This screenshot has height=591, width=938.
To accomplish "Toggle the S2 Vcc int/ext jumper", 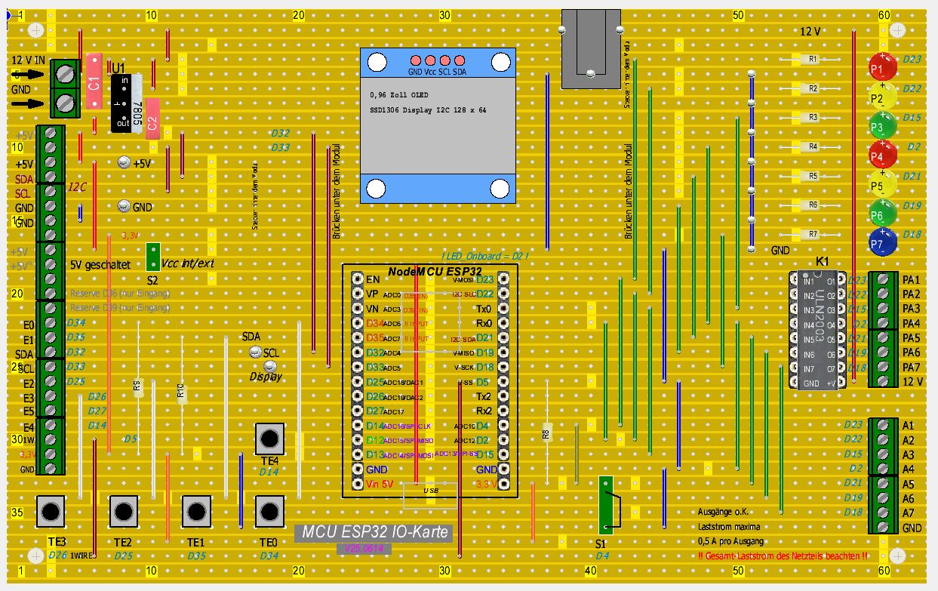I will pos(152,256).
